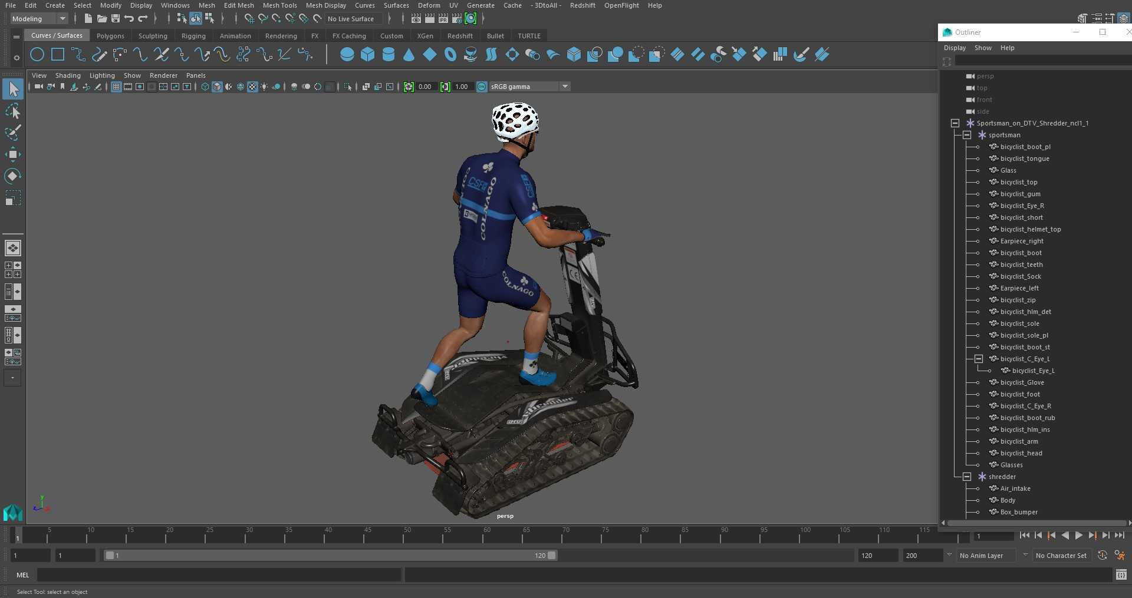Toggle use all lights in viewport
This screenshot has width=1132, height=598.
(264, 87)
